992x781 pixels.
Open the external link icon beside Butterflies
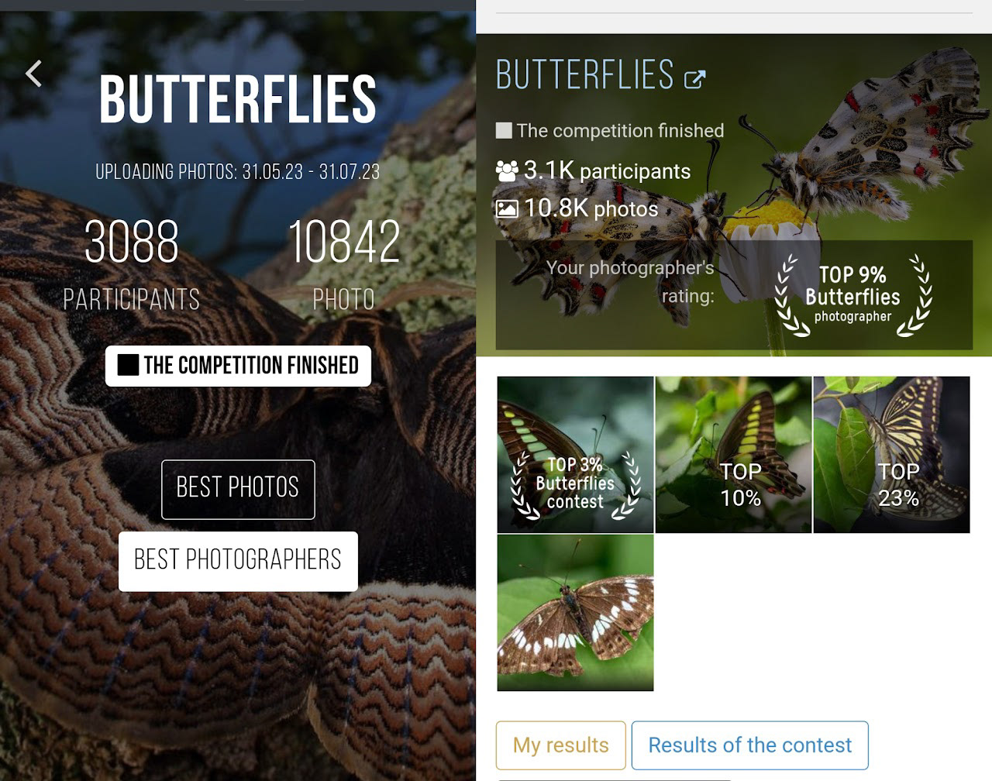[694, 78]
